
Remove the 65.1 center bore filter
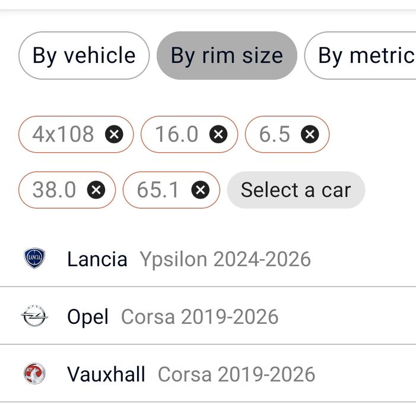coord(201,190)
